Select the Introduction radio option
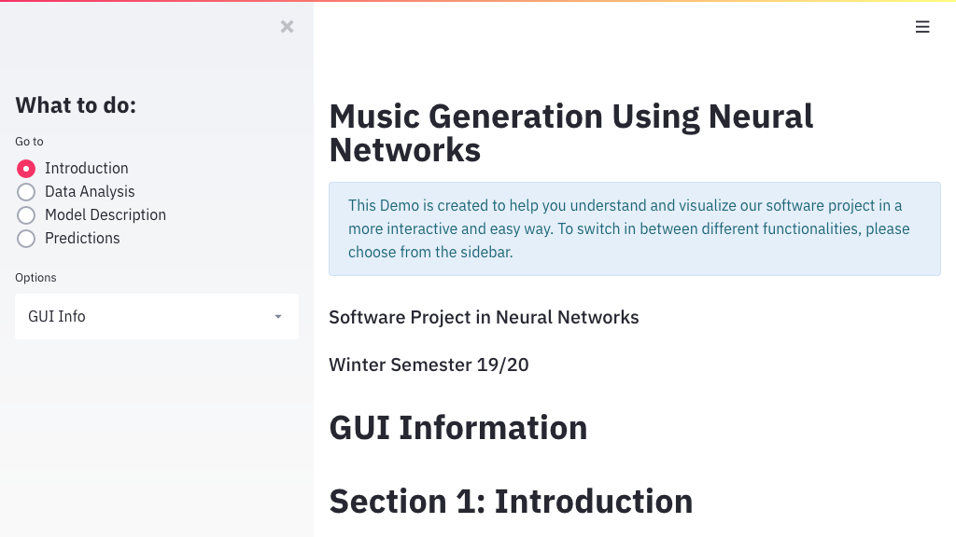 26,169
